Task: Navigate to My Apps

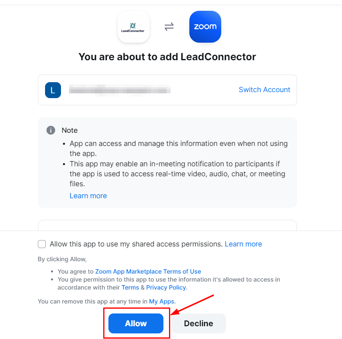Action: (161, 301)
